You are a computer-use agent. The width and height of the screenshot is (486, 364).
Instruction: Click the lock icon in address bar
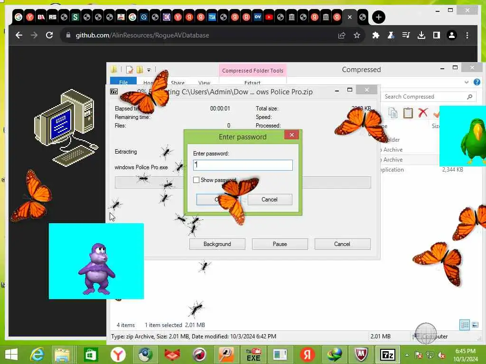click(x=68, y=35)
